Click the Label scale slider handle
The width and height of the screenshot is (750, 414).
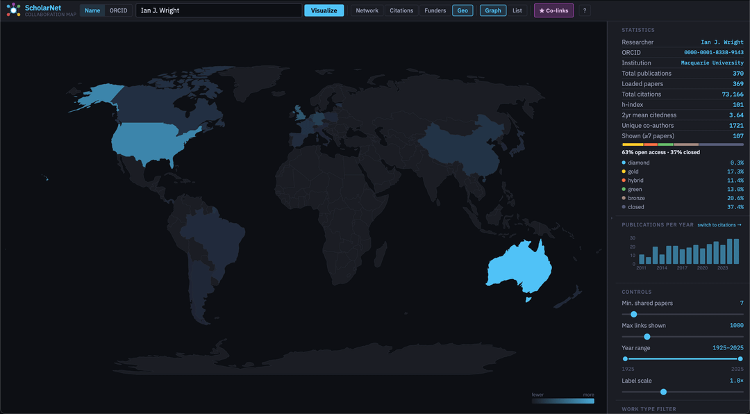pyautogui.click(x=663, y=392)
